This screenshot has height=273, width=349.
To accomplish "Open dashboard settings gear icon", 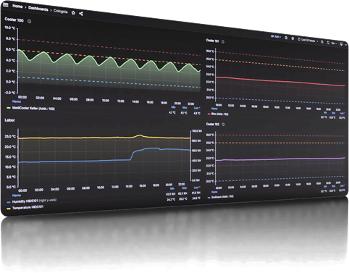I will pyautogui.click(x=293, y=38).
